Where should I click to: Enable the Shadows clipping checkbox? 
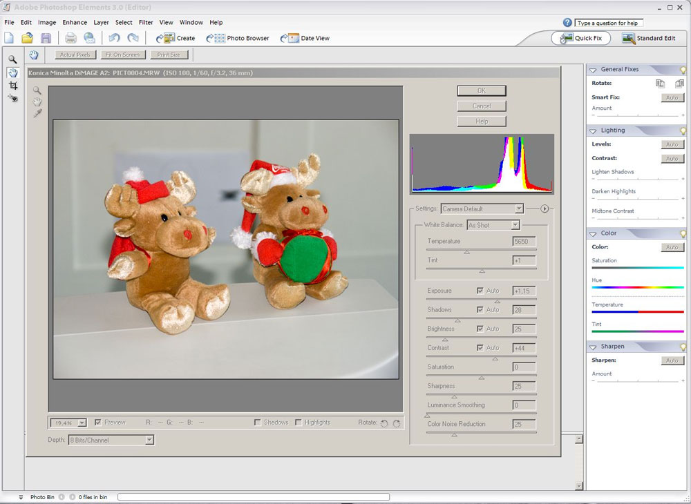tap(258, 423)
